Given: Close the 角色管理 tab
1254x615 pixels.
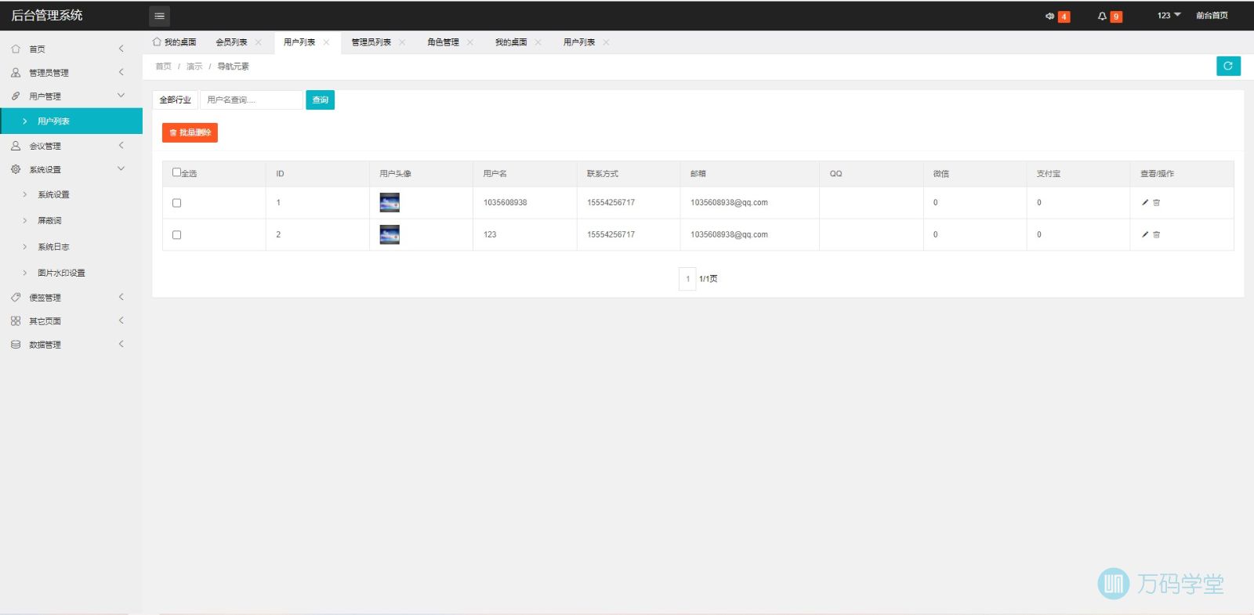Looking at the screenshot, I should 470,42.
